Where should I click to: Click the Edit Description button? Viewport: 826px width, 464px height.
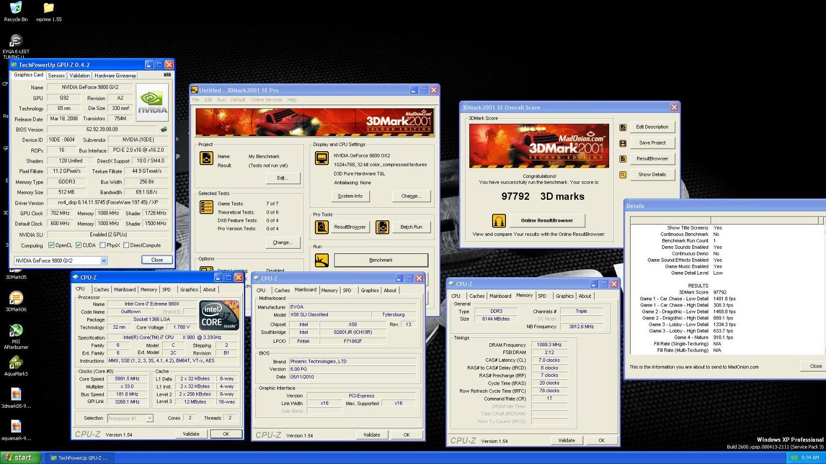click(652, 127)
